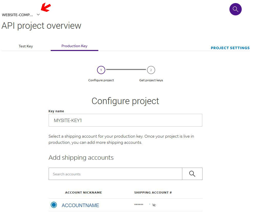Jump to step 2 circle indicator

coord(151,70)
